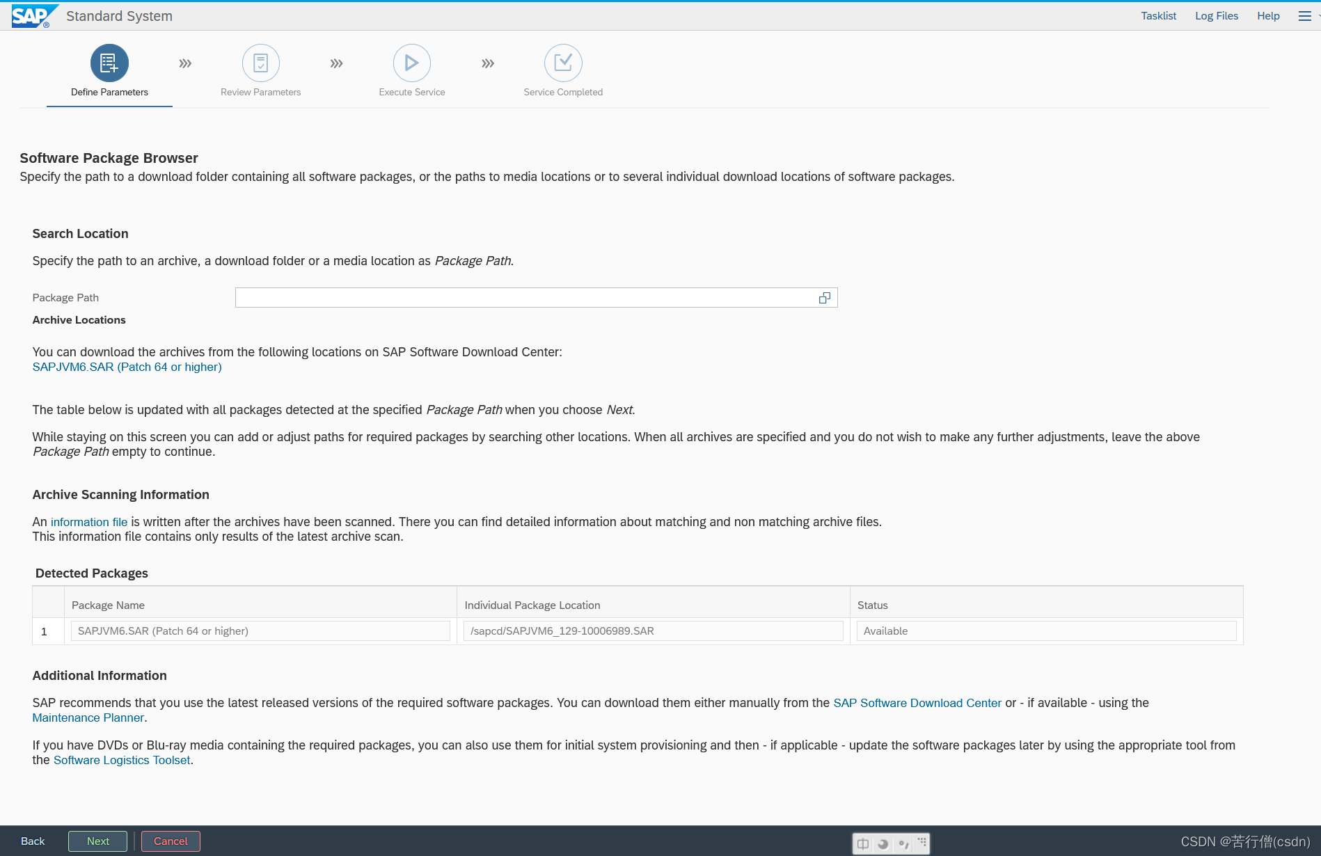Click the Search Location heading

[80, 234]
